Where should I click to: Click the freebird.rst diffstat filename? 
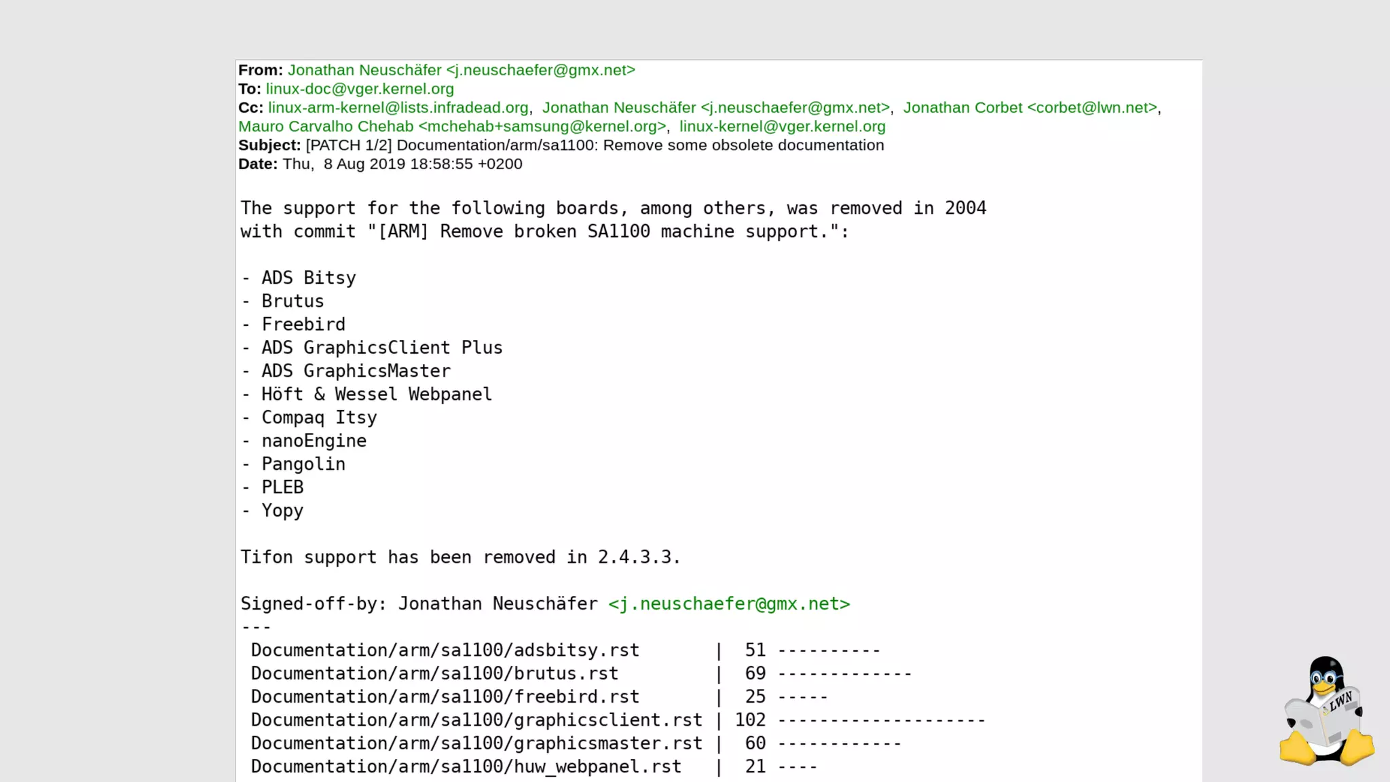coord(445,696)
